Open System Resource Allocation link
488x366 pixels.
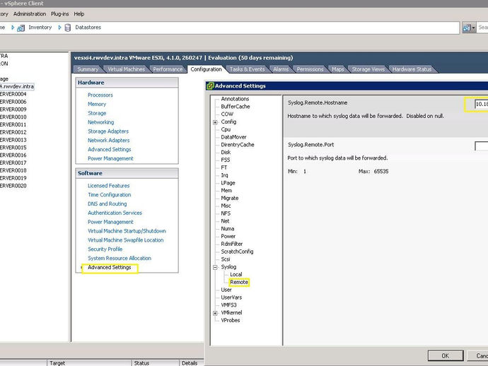coord(120,258)
